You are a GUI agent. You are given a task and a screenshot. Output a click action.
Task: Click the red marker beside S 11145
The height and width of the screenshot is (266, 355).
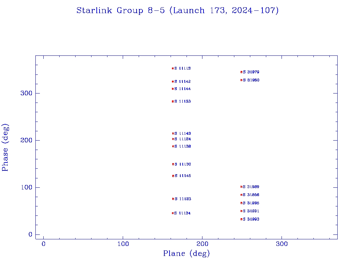tap(173, 176)
